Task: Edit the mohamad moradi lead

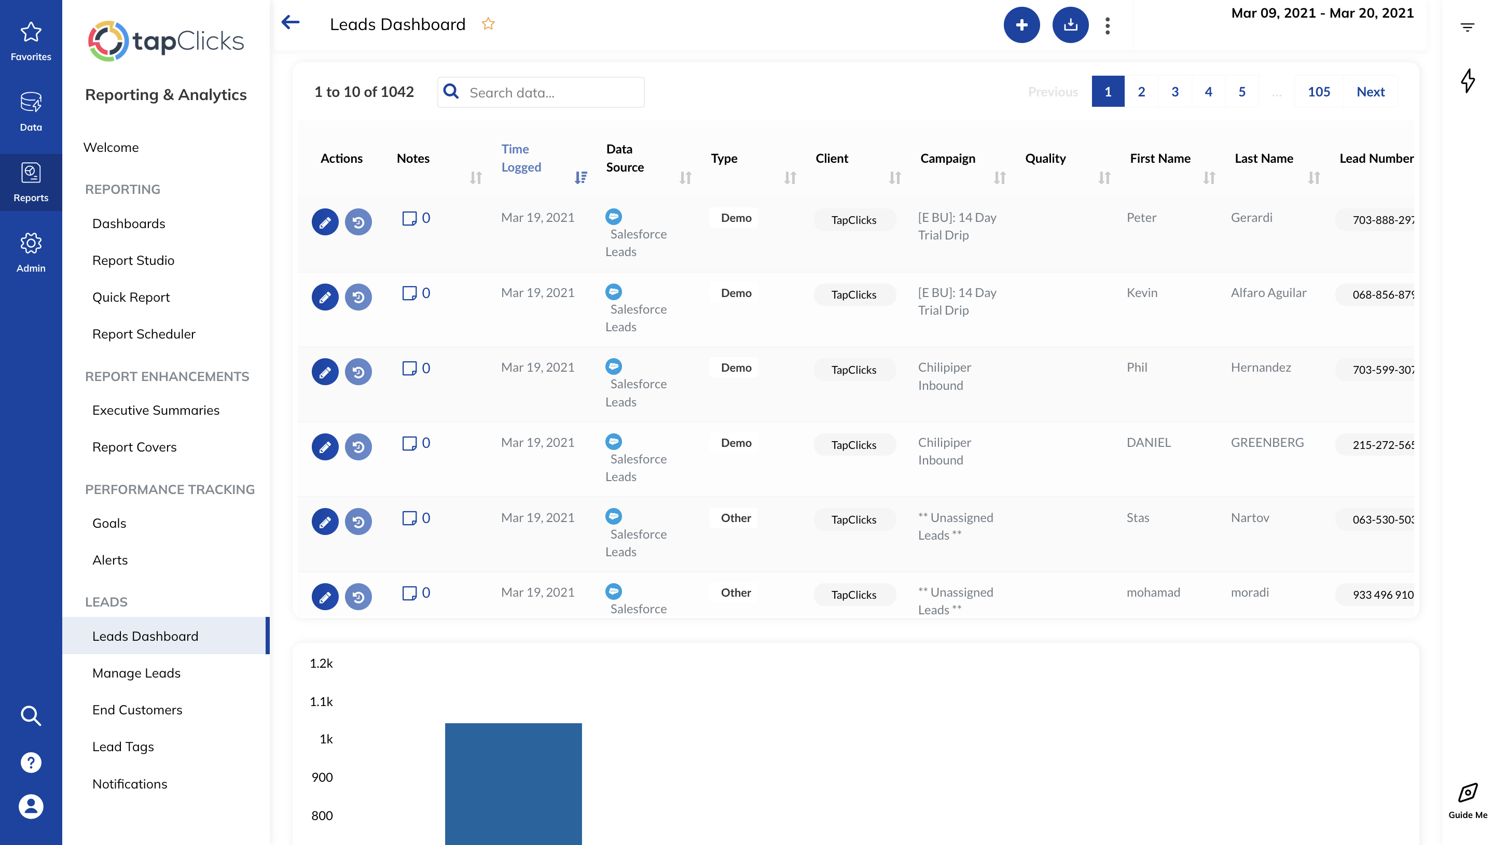Action: point(325,597)
